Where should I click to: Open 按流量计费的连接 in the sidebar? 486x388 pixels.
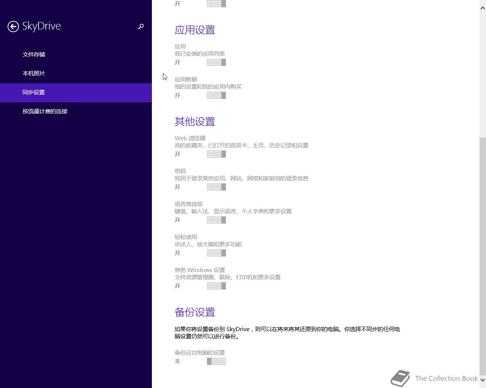tap(76, 111)
